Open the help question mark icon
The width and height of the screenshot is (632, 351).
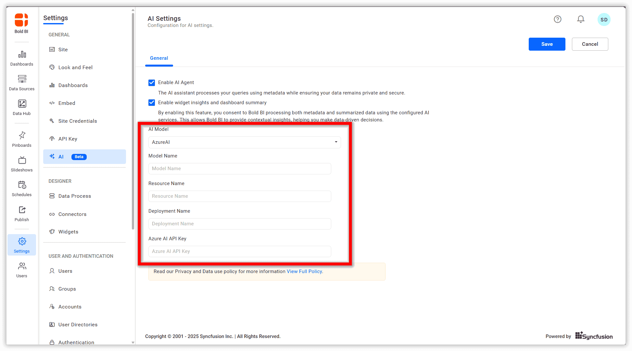[558, 19]
